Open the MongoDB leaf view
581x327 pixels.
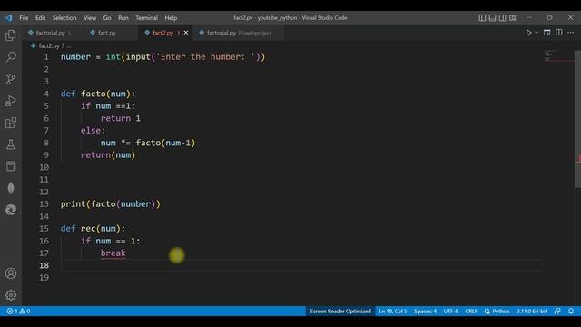[x=11, y=188]
